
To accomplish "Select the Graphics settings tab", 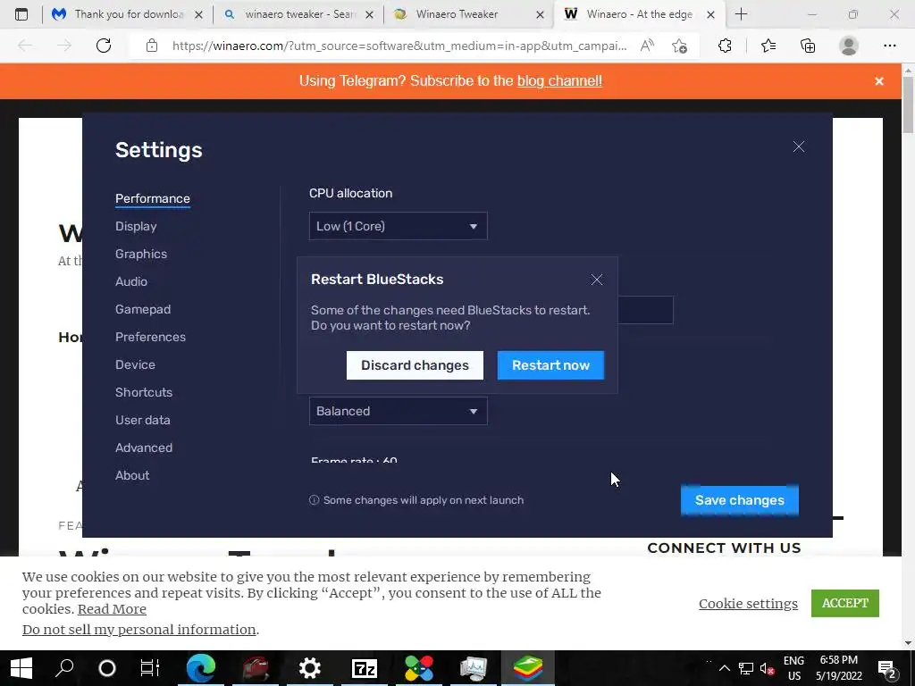I will (141, 254).
